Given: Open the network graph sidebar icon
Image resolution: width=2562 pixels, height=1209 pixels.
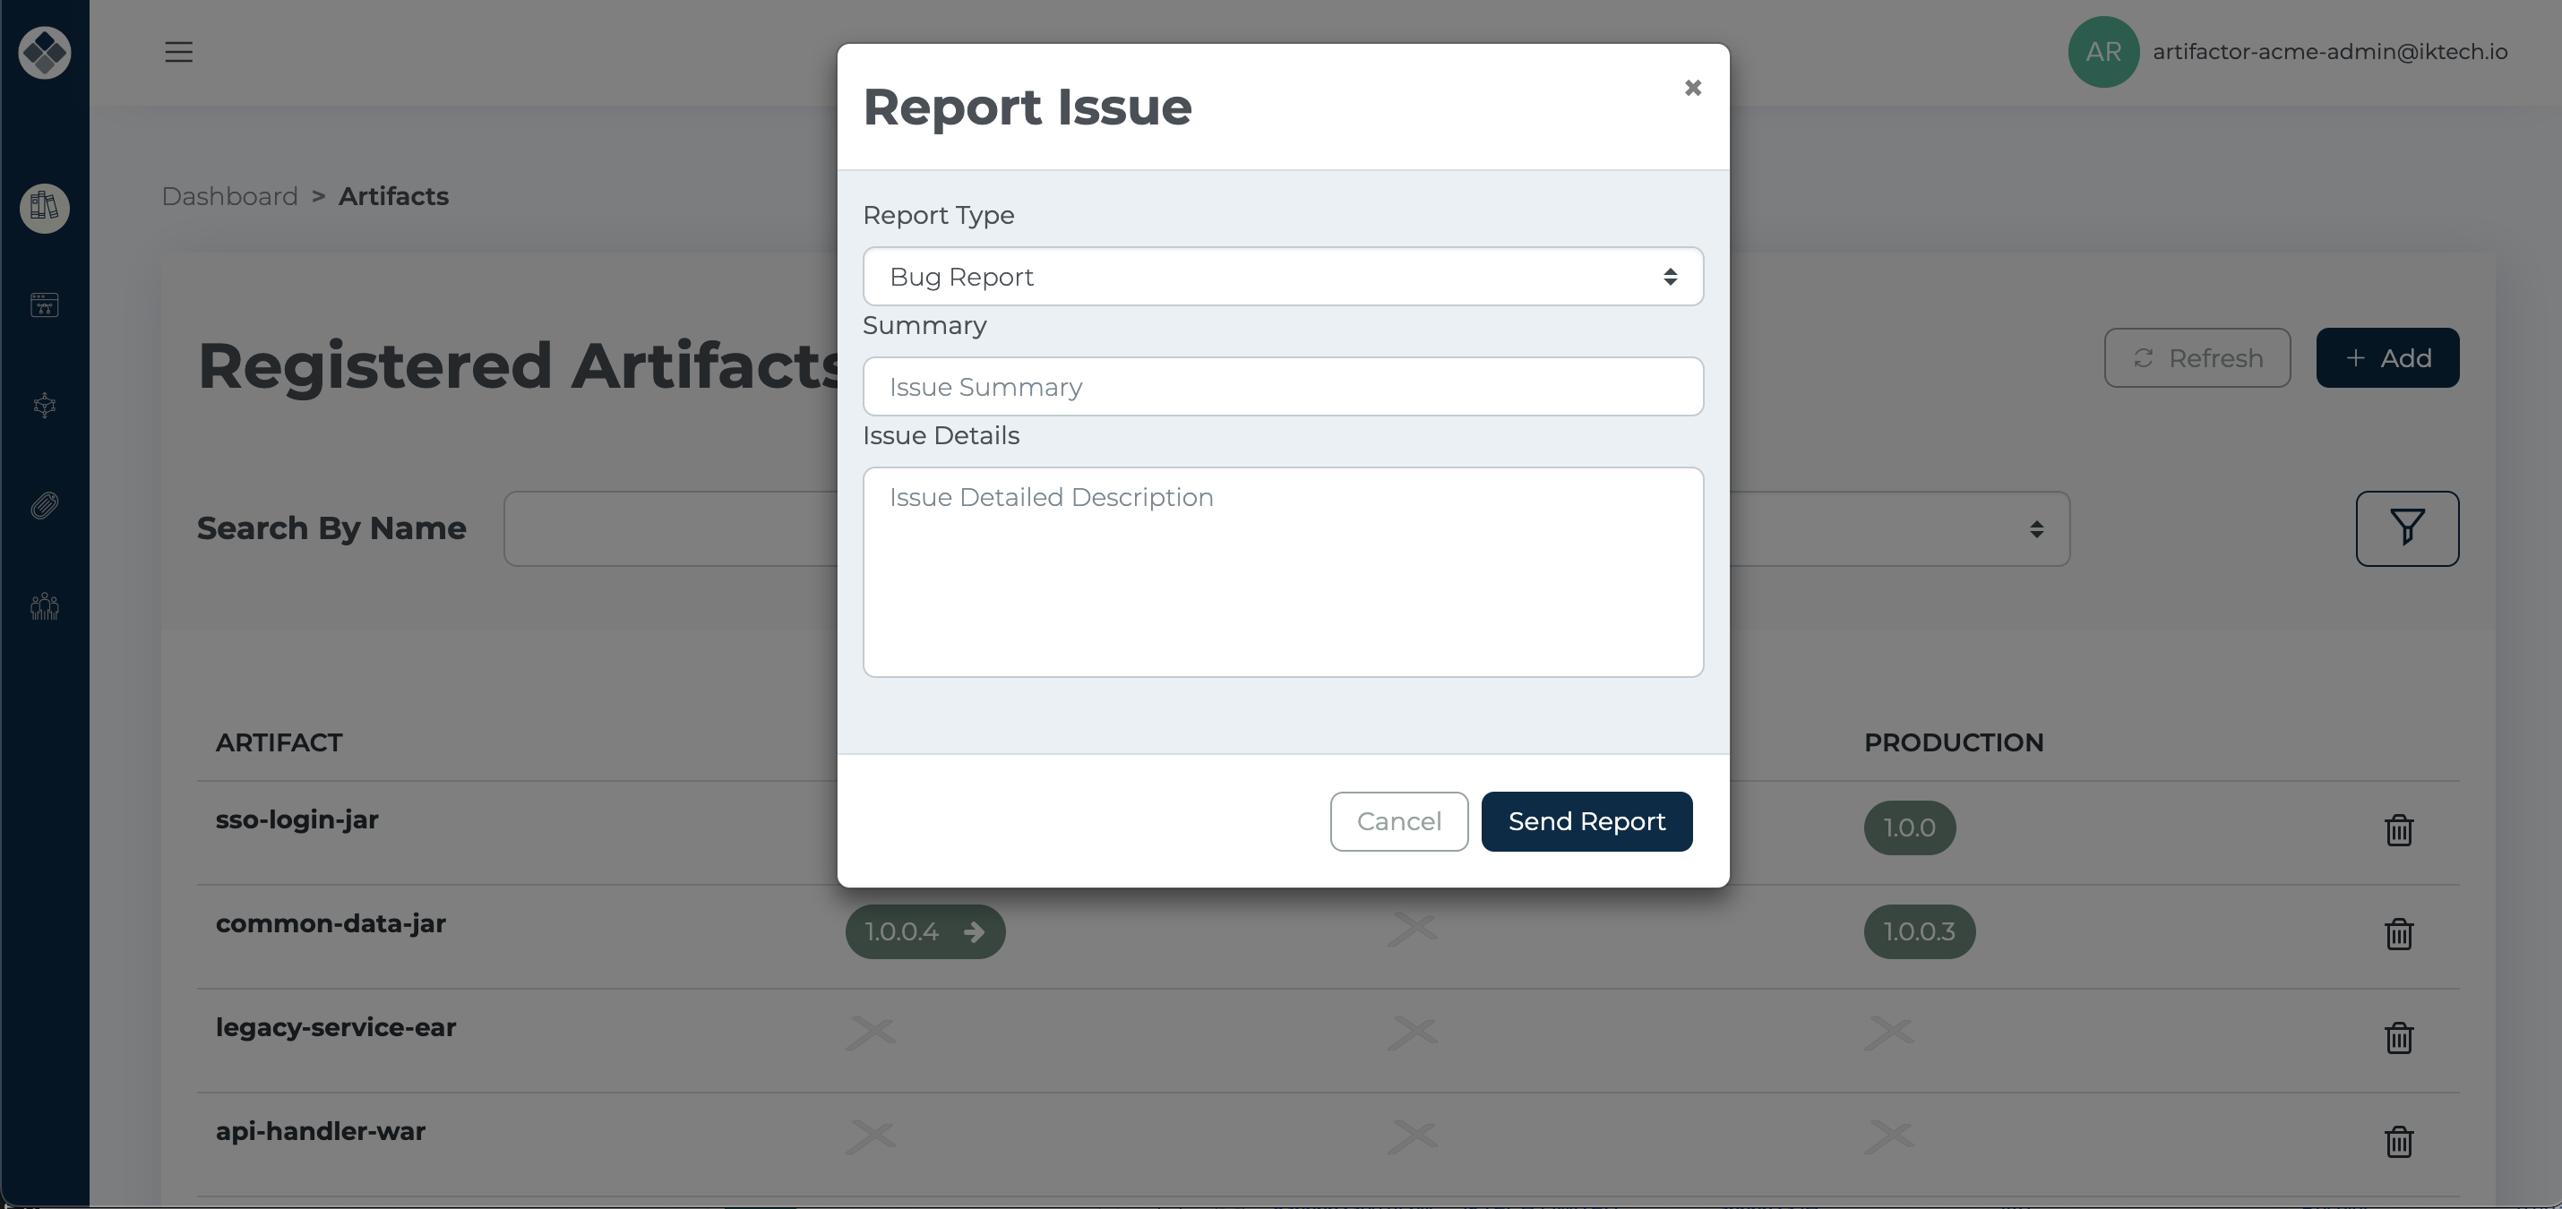Looking at the screenshot, I should pyautogui.click(x=45, y=405).
